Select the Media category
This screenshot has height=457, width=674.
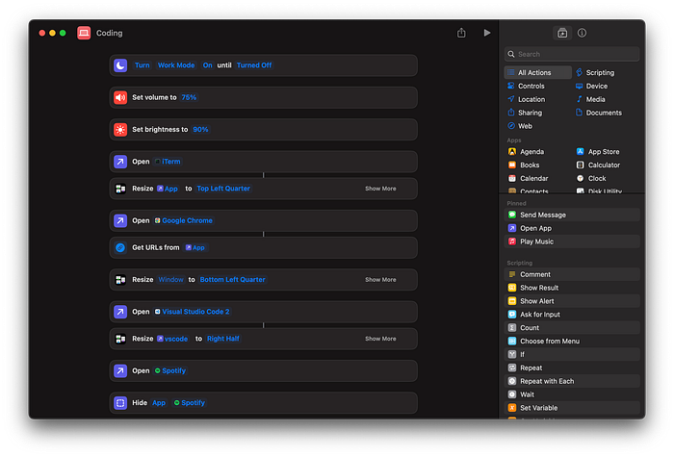[x=590, y=99]
